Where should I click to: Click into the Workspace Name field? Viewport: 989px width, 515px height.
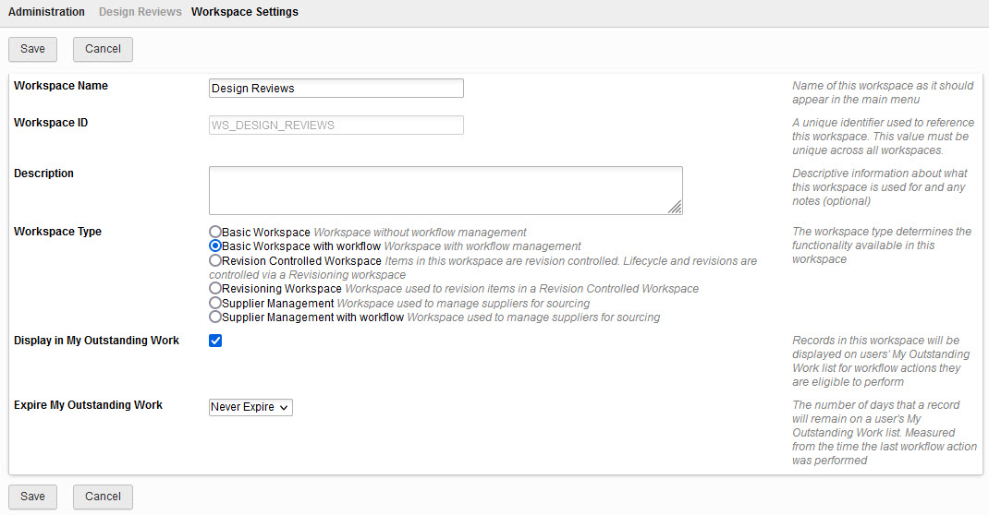[336, 89]
